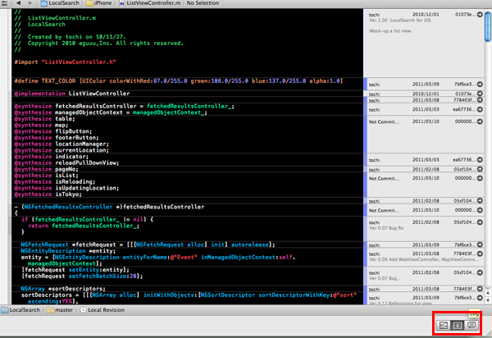Viewport: 492px width, 338px height.
Task: Click arrow next to first Not Committed 2011/03/10 entry
Action: coord(480,122)
